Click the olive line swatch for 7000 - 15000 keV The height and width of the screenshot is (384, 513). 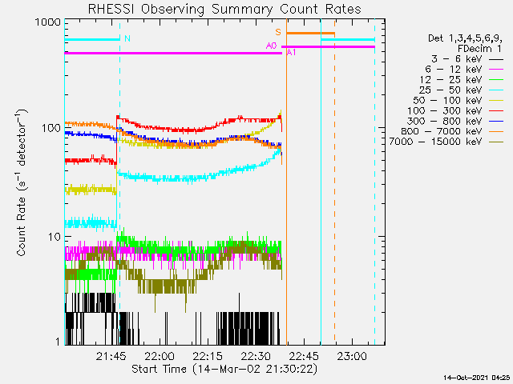[x=496, y=142]
